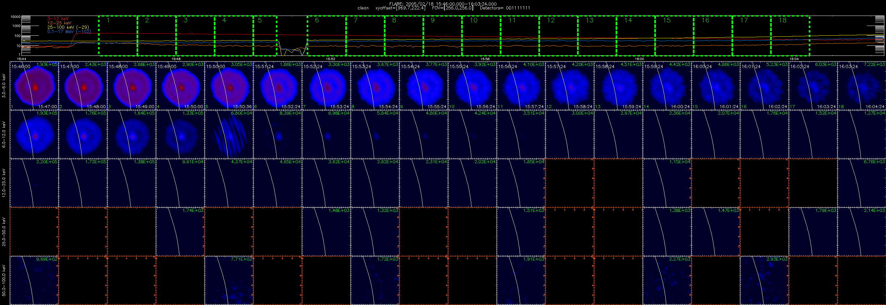Click the '15:50:36' end time label
886x305 pixels.
coord(242,107)
